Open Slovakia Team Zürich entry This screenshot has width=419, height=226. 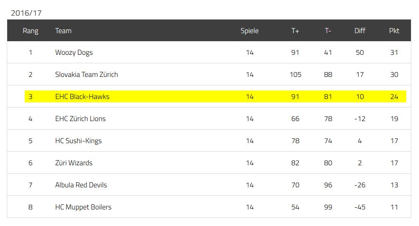(86, 75)
